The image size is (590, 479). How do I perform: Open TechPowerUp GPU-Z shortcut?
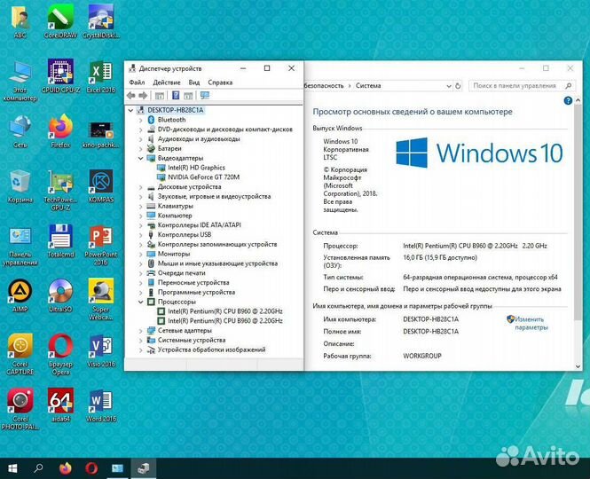(60, 190)
